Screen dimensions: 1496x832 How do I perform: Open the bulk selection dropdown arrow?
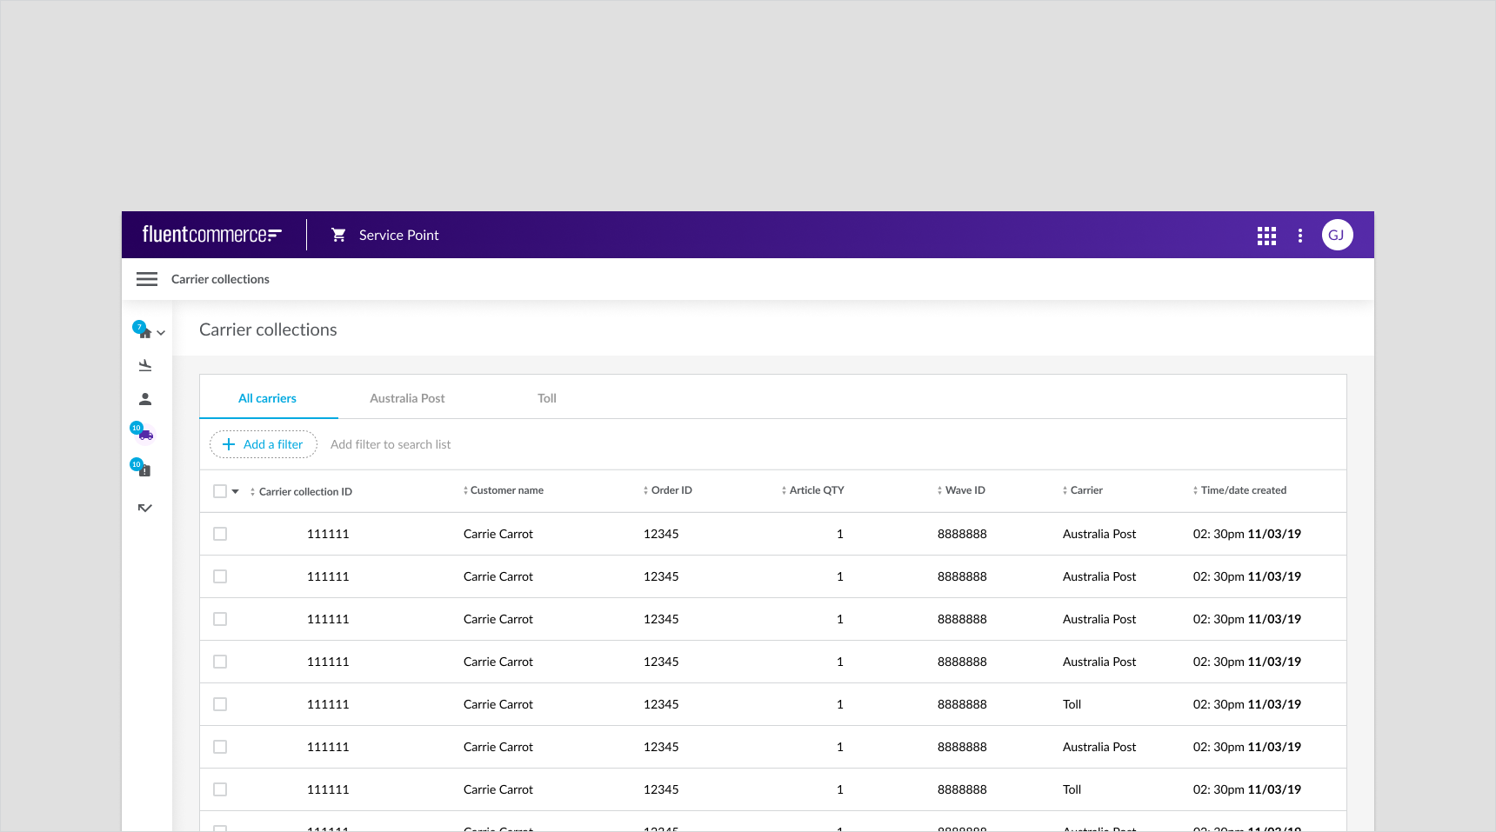click(x=235, y=491)
